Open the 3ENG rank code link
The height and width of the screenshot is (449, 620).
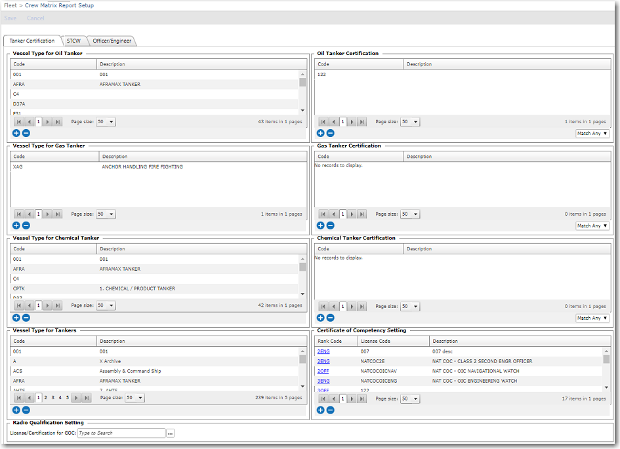[323, 381]
